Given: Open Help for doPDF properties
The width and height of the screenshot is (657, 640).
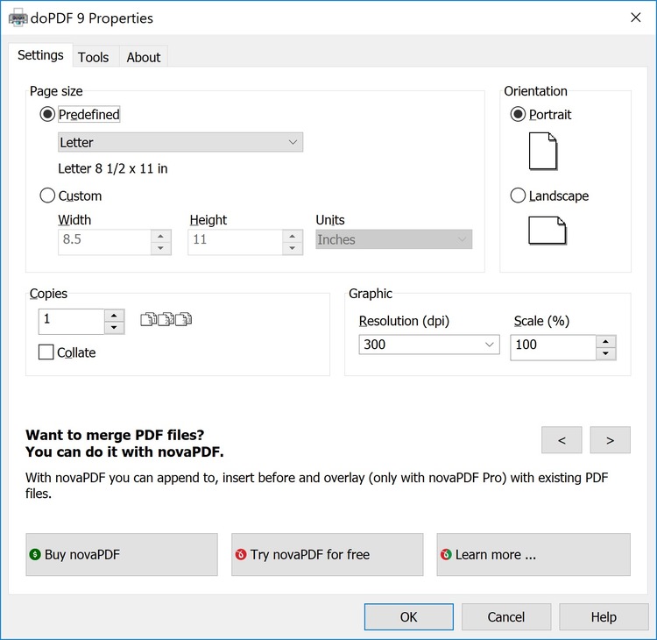Looking at the screenshot, I should tap(604, 617).
